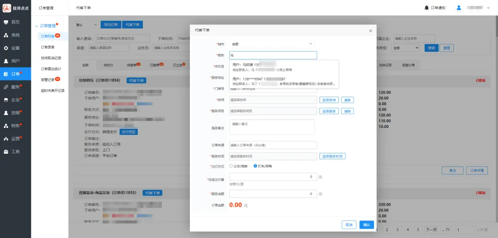Viewport: 498px width, 238px height.
Task: Open the 用户 sidebar icon
Action: [6, 61]
